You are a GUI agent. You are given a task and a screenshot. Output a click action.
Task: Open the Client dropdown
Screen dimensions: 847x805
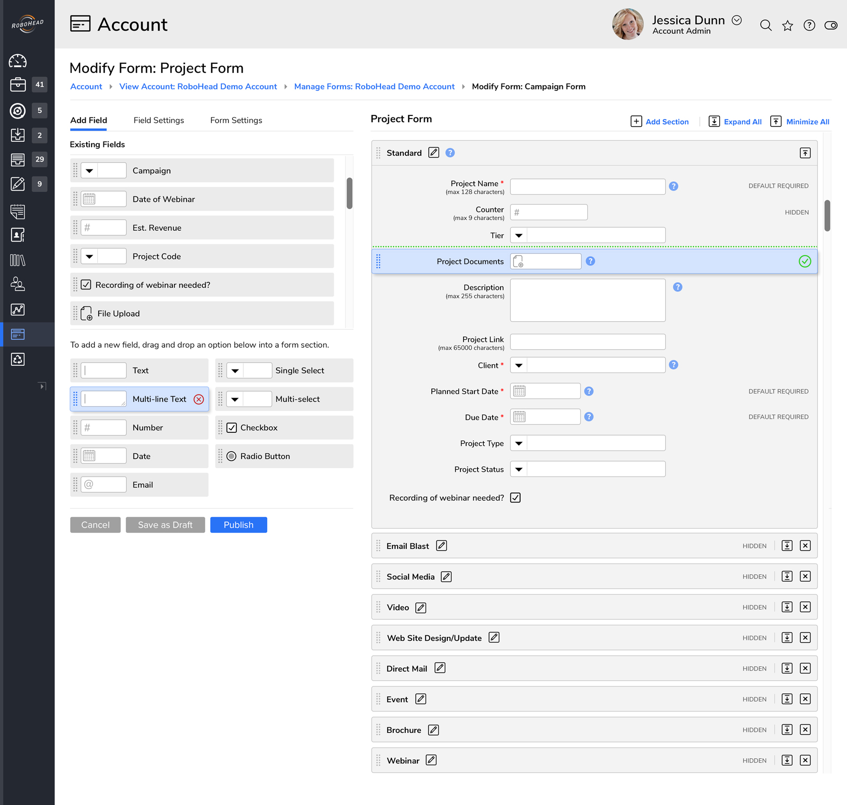pos(519,365)
